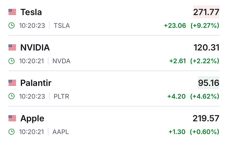The width and height of the screenshot is (228, 141).
Task: Click the clock icon in Apple row
Action: [12, 132]
